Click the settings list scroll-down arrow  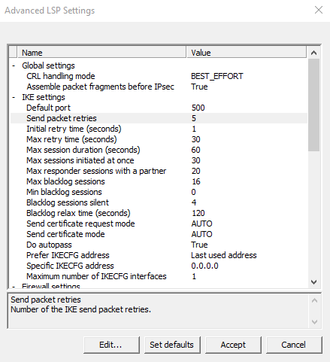point(313,282)
